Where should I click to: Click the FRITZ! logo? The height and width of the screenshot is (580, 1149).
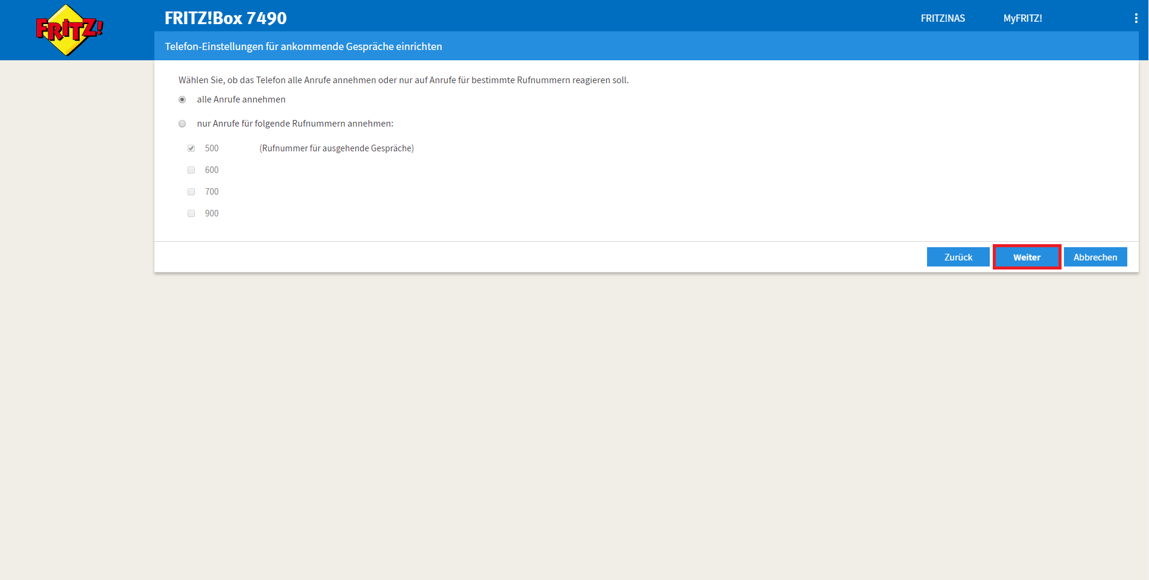[x=69, y=30]
